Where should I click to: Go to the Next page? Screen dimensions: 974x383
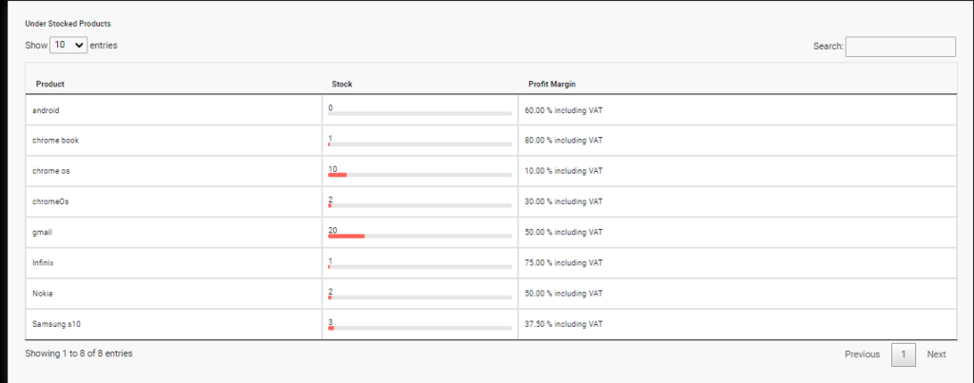coord(937,354)
